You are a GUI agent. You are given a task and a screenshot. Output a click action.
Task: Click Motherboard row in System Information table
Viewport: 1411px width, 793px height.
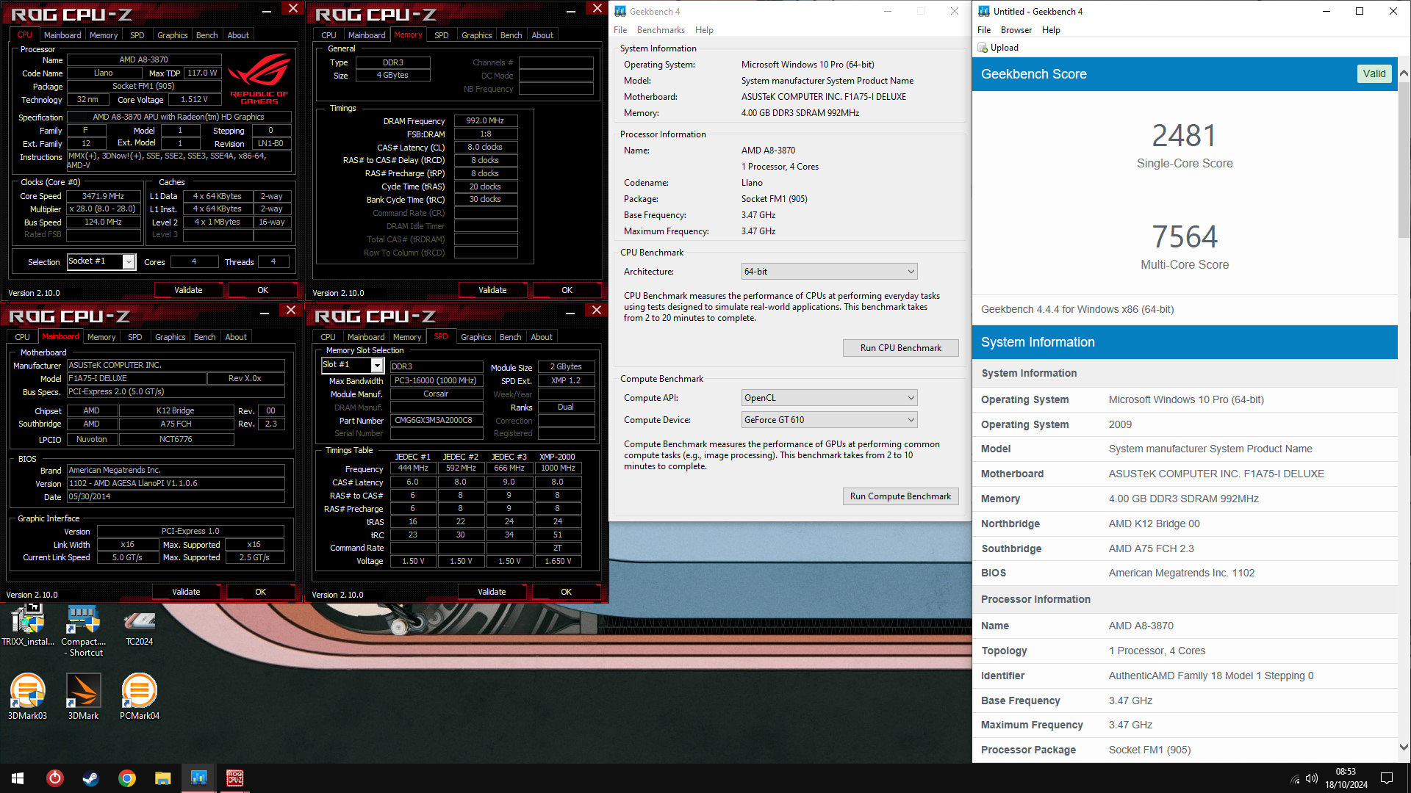(x=1185, y=474)
